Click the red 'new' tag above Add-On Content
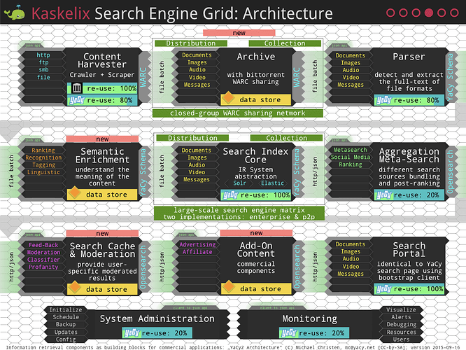 point(256,233)
